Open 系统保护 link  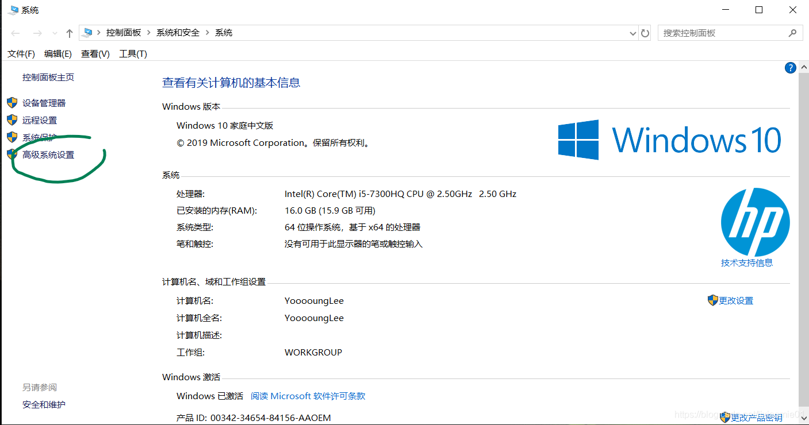pyautogui.click(x=40, y=137)
